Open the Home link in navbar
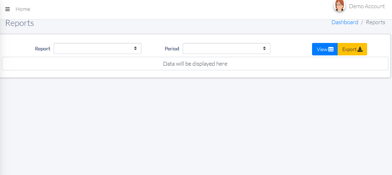The image size is (392, 175). click(x=23, y=9)
